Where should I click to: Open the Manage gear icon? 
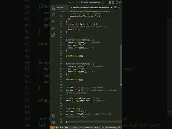(53, 123)
